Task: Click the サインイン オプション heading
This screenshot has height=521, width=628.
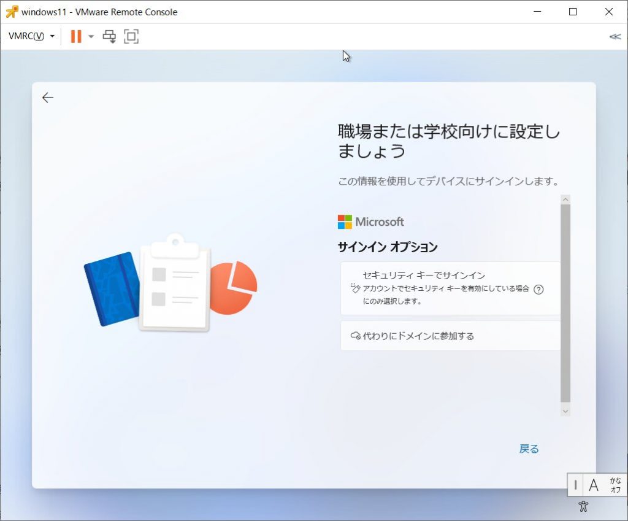Action: coord(388,247)
